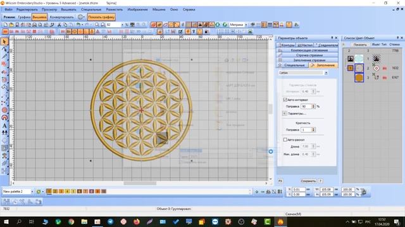Switch mode to Вышивка
Image resolution: width=405 pixels, height=227 pixels.
tap(39, 17)
